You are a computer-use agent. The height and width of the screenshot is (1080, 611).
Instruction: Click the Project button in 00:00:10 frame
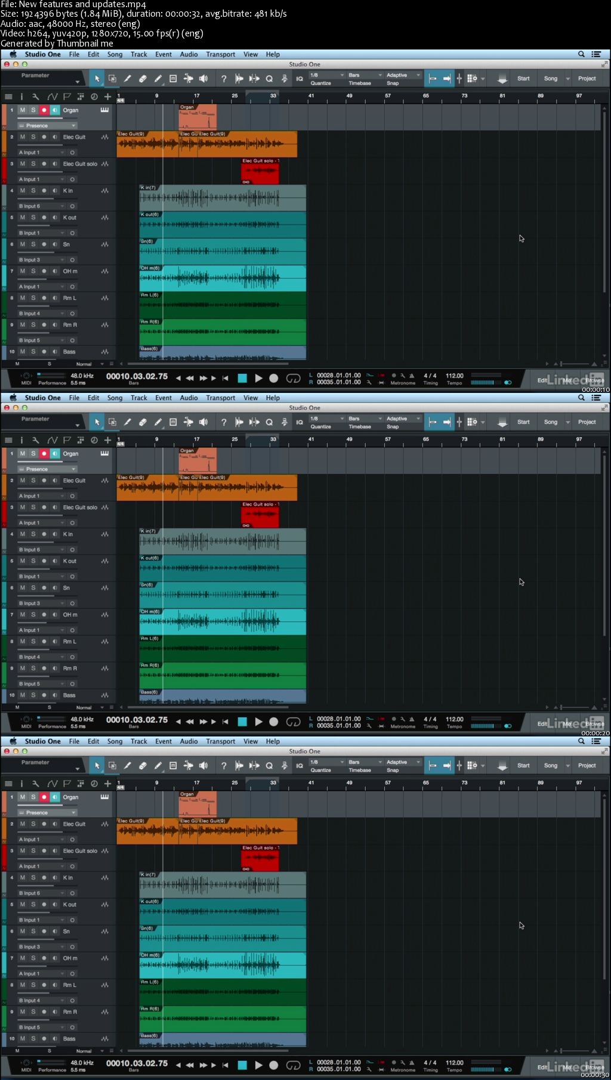point(587,79)
